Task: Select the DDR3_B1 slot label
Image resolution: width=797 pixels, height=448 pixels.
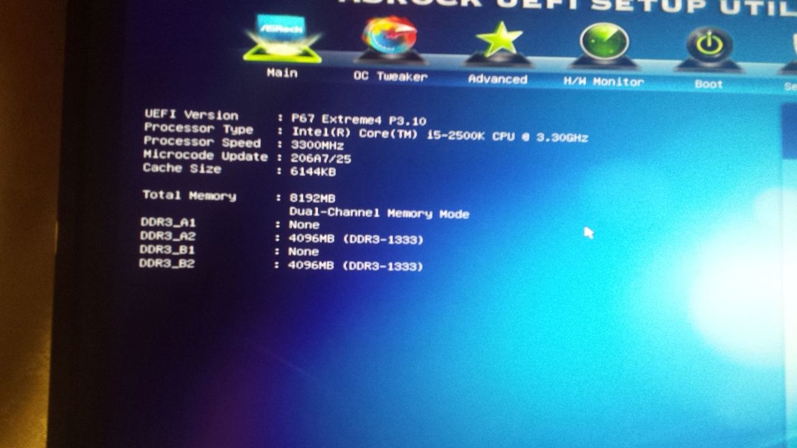Action: click(167, 250)
